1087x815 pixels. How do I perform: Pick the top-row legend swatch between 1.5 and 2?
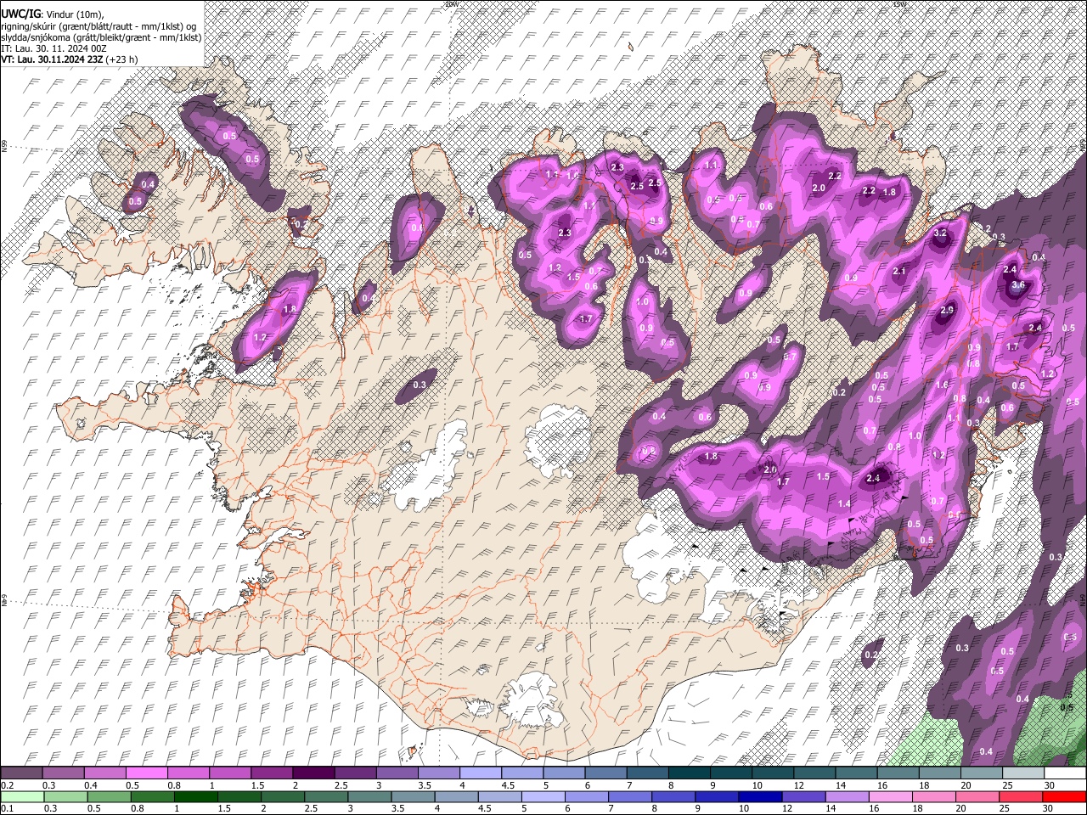(x=271, y=773)
